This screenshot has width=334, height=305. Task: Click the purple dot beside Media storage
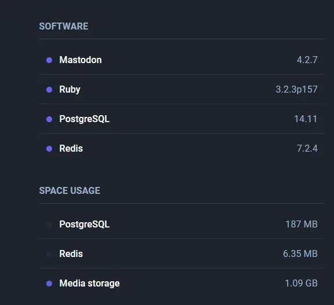49,284
